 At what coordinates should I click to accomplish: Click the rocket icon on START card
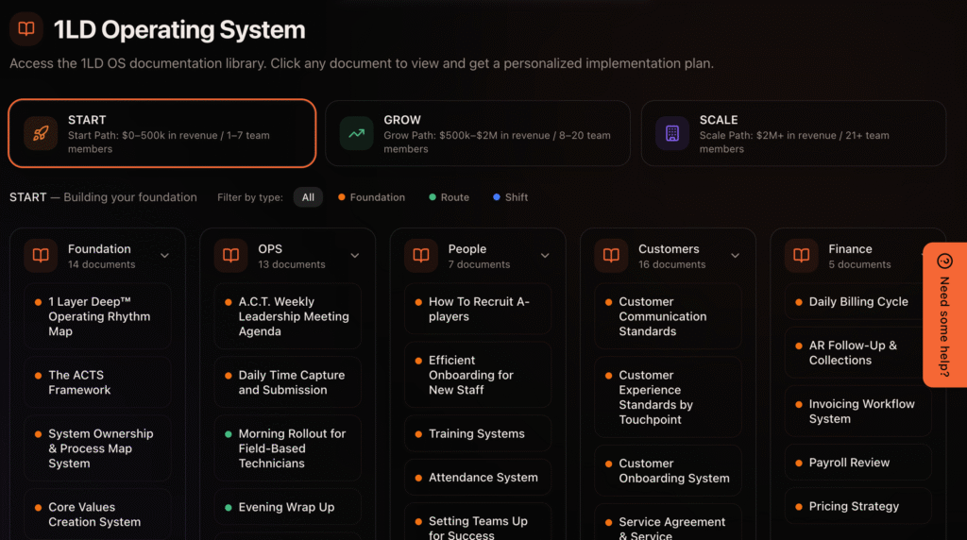coord(41,134)
